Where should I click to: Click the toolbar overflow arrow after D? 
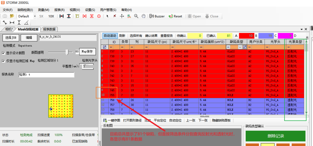pos(307,37)
